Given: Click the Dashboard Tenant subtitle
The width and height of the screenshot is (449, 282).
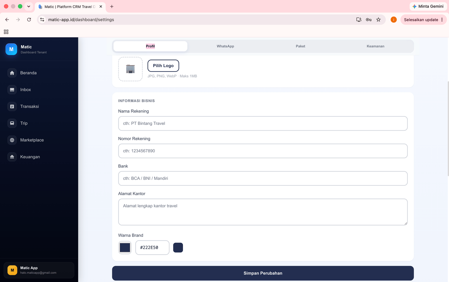Looking at the screenshot, I should coord(34,52).
